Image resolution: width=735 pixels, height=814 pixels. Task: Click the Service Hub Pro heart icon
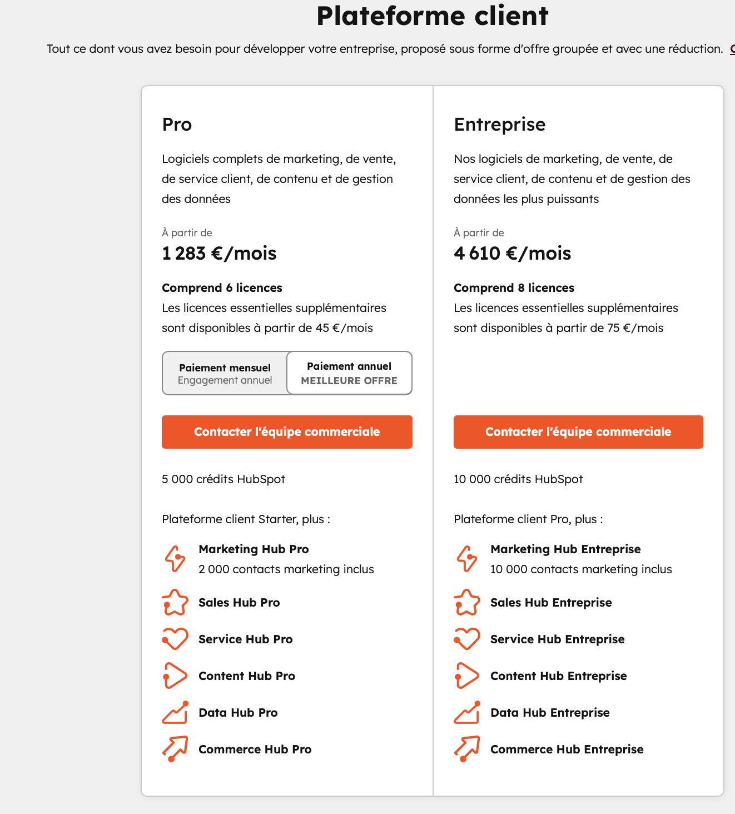coord(175,639)
